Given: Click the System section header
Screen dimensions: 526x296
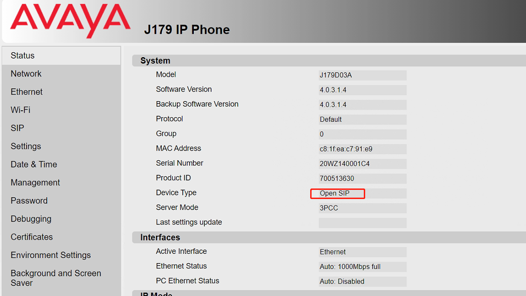Looking at the screenshot, I should tap(329, 60).
